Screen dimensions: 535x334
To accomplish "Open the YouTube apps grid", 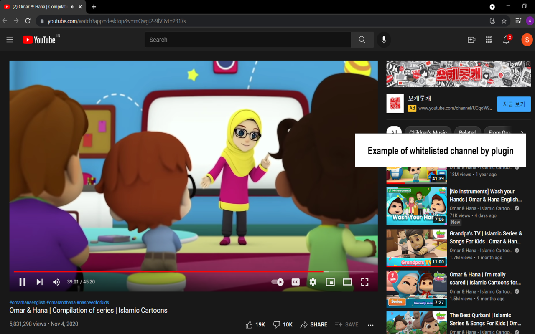I will [x=489, y=40].
